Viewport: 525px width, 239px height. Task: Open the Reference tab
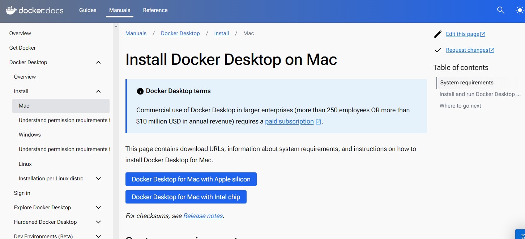pos(155,10)
